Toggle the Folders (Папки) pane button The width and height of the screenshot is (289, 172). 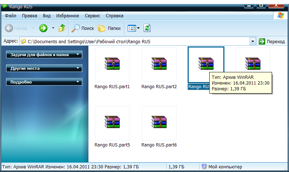(109, 28)
